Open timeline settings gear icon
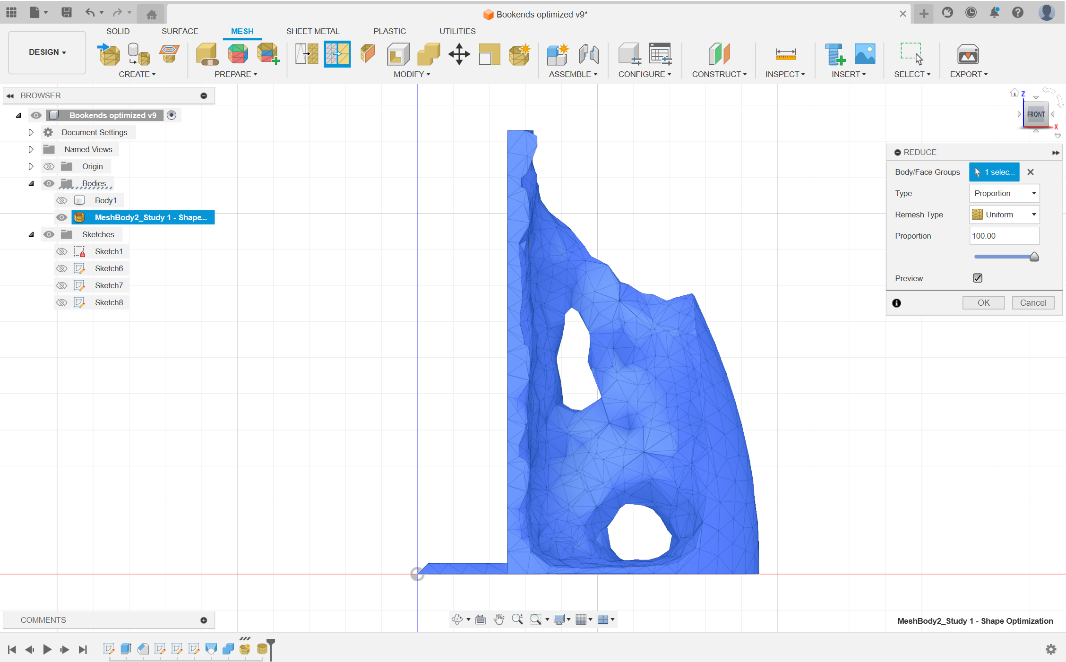This screenshot has width=1066, height=662. (x=1051, y=649)
